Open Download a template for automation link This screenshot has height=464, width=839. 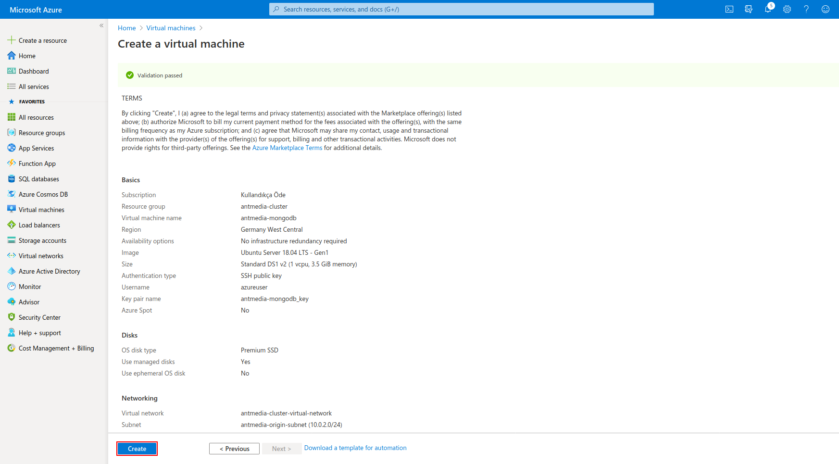tap(355, 448)
